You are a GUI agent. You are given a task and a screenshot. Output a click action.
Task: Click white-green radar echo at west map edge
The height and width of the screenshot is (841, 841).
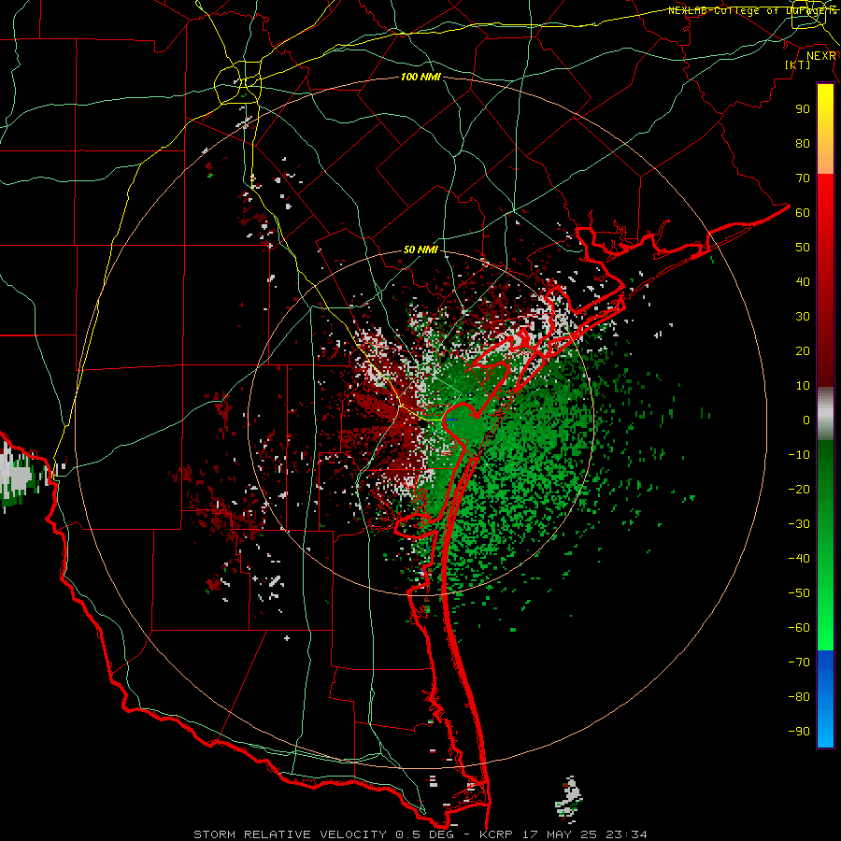pyautogui.click(x=16, y=475)
